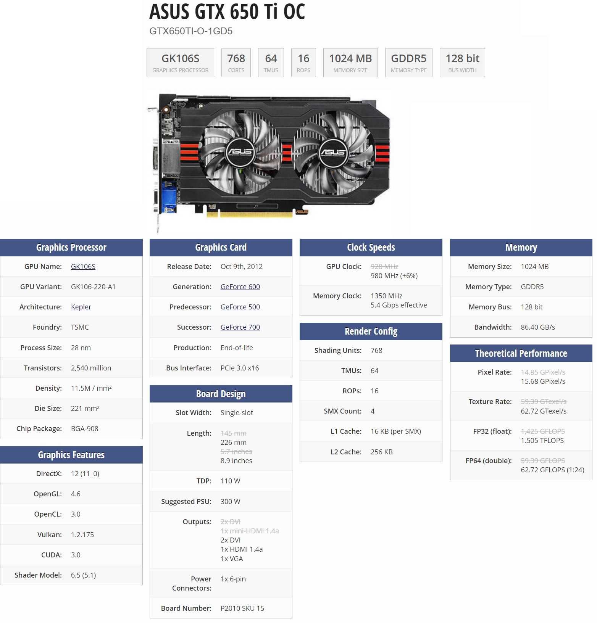Viewport: 597px width, 623px height.
Task: Select the GDDR5 memory type badge
Action: tap(408, 63)
